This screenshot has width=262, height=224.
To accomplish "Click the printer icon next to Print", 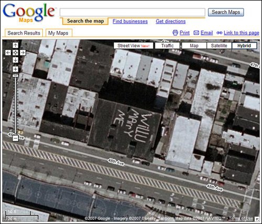I will pyautogui.click(x=175, y=33).
